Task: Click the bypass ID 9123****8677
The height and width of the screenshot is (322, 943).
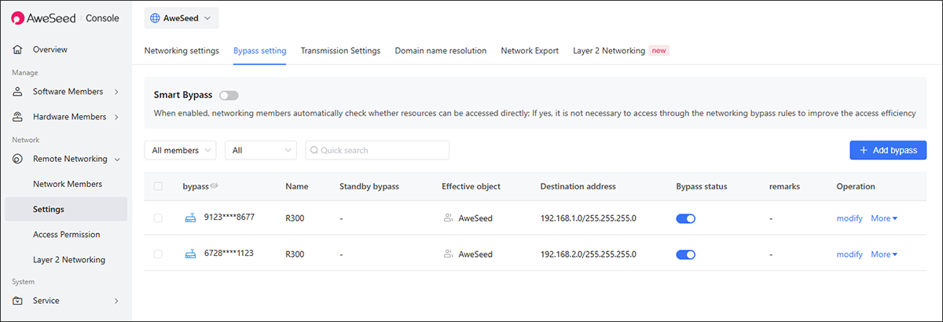Action: point(229,217)
